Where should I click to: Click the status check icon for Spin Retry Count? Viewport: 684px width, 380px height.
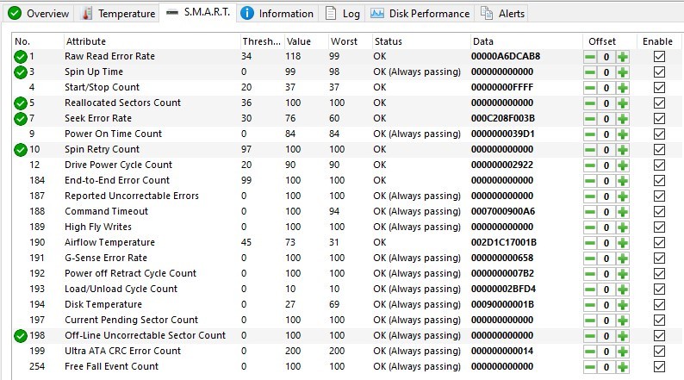tap(21, 150)
